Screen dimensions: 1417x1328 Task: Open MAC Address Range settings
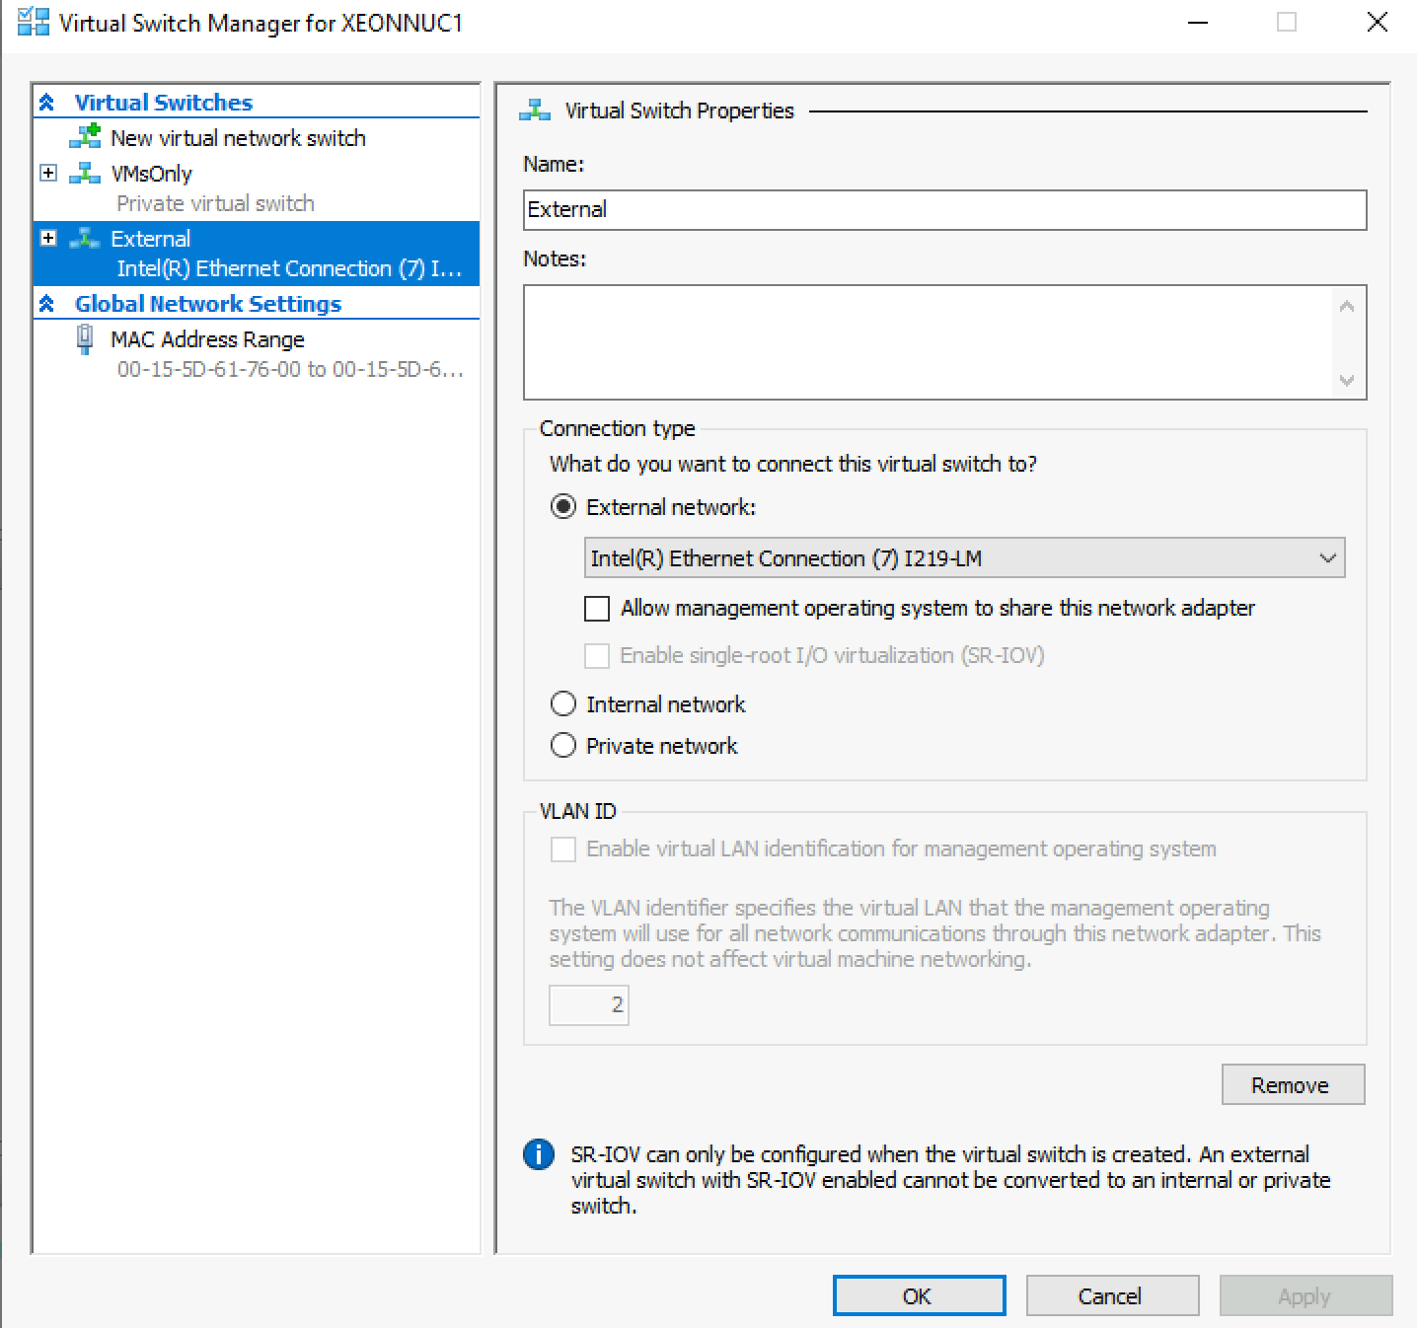[x=207, y=339]
